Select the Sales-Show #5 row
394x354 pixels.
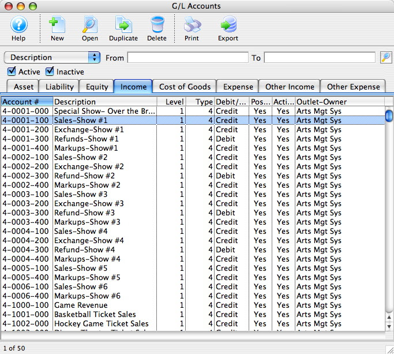point(193,268)
